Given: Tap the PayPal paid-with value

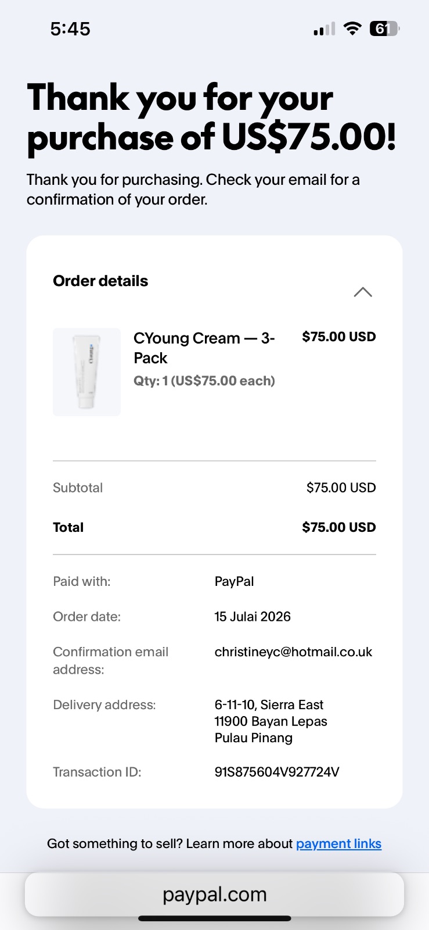Looking at the screenshot, I should 234,581.
